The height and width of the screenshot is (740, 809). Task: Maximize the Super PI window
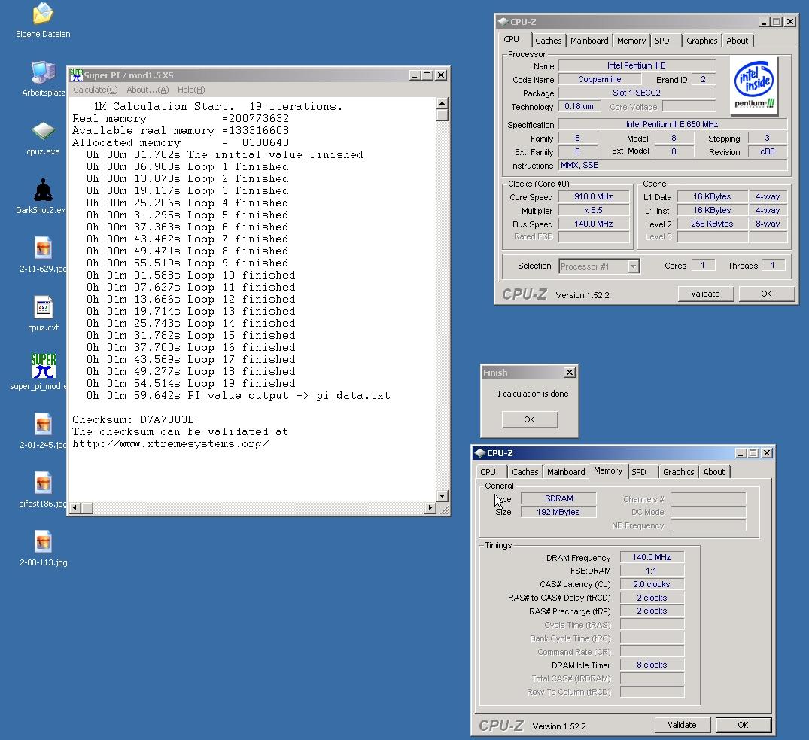[427, 75]
